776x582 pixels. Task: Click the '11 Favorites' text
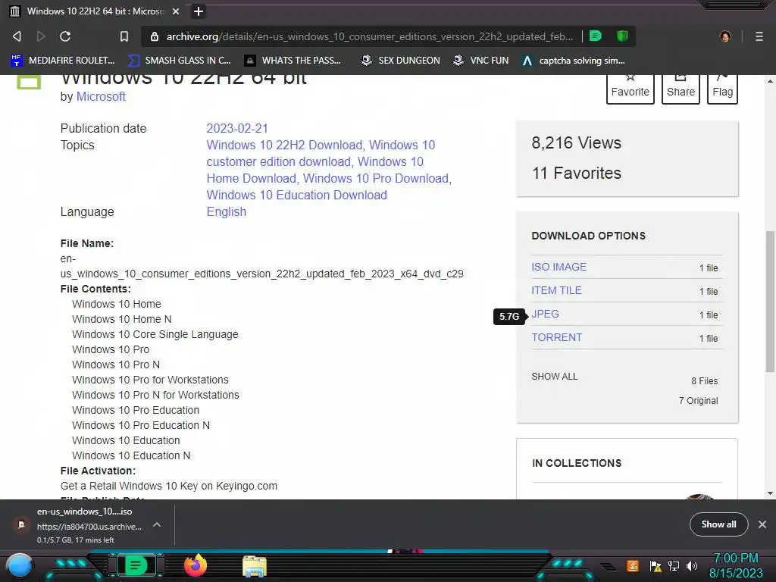point(577,174)
